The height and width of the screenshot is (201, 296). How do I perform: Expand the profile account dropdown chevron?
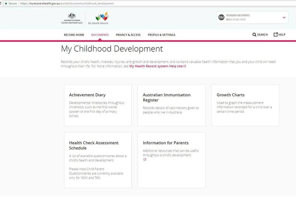click(x=284, y=18)
